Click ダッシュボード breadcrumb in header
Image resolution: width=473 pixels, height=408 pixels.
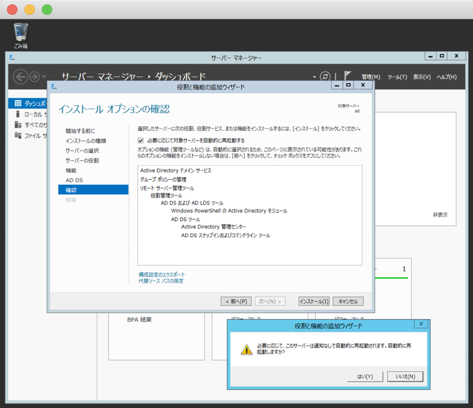pos(181,76)
